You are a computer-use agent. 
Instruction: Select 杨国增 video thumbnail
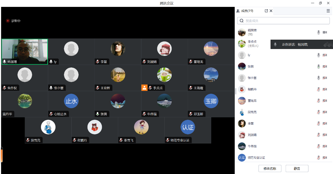(x=25, y=52)
